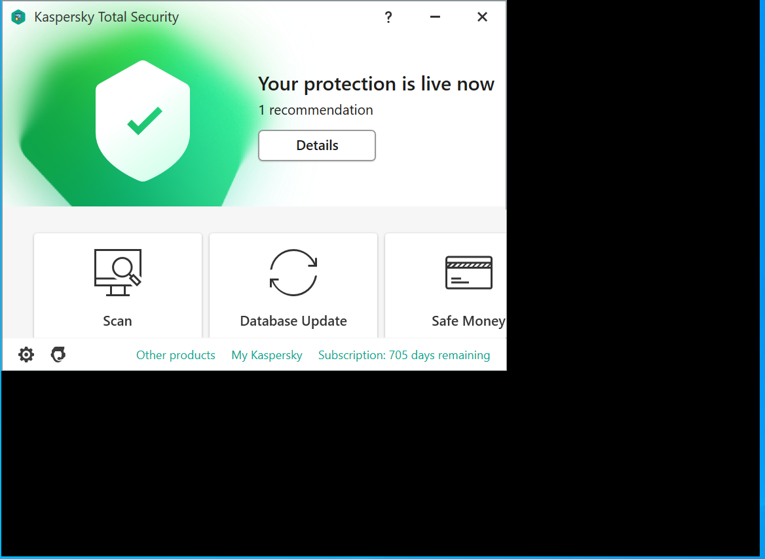Minimize the Kaspersky window
The height and width of the screenshot is (559, 765).
pyautogui.click(x=435, y=17)
